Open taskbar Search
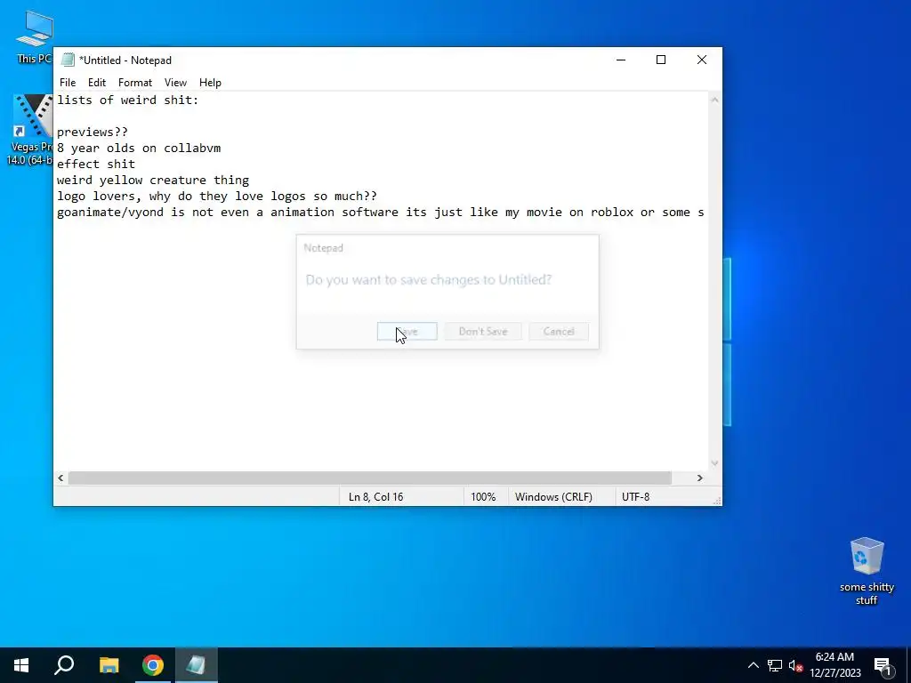Viewport: 911px width, 683px height. [x=64, y=665]
